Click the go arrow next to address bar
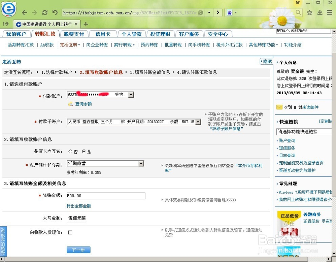 pyautogui.click(x=218, y=13)
